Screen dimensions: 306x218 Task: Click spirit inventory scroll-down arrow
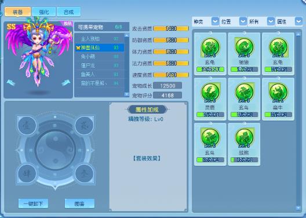coord(298,208)
